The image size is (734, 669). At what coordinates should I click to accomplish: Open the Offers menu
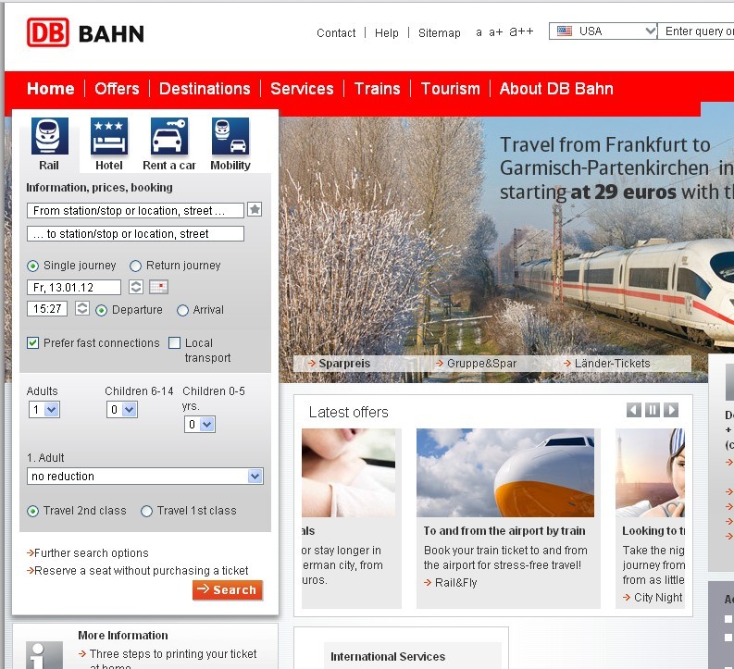[117, 89]
